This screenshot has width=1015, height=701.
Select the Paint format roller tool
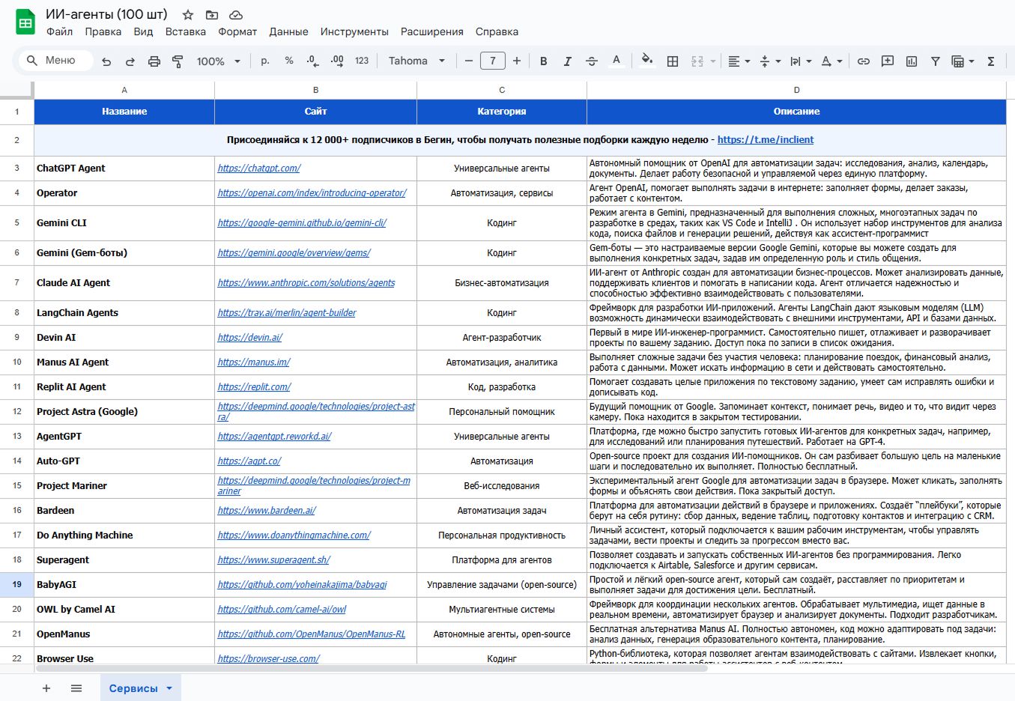178,61
